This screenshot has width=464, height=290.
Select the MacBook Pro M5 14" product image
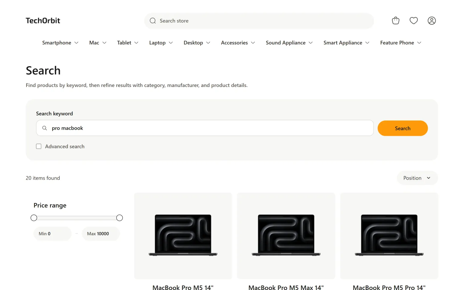click(183, 236)
